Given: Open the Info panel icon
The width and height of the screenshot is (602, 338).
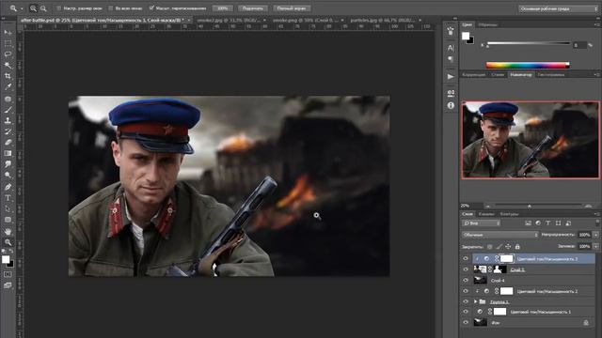Looking at the screenshot, I should (451, 105).
